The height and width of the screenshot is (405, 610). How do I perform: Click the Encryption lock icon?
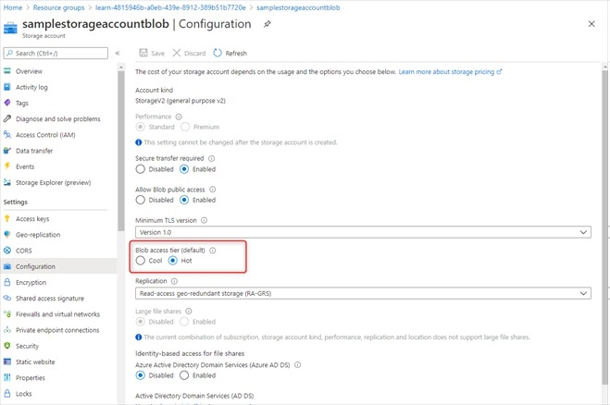(x=8, y=283)
